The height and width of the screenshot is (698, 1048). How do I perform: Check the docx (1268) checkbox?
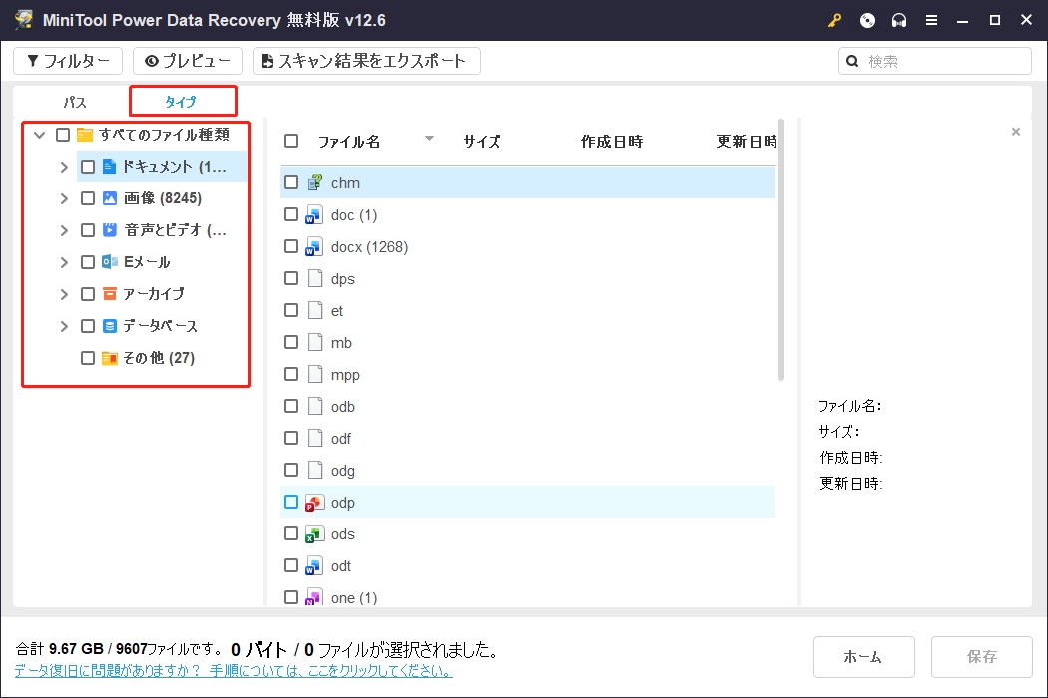291,246
